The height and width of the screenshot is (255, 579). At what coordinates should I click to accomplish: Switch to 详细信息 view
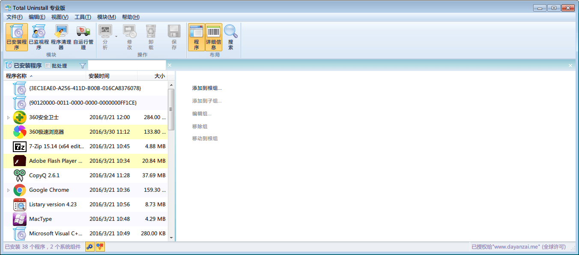click(213, 37)
